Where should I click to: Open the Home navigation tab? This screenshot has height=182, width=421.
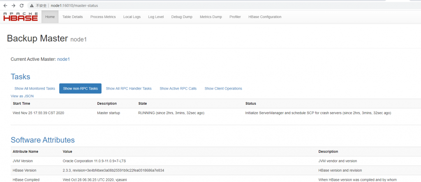(x=50, y=17)
